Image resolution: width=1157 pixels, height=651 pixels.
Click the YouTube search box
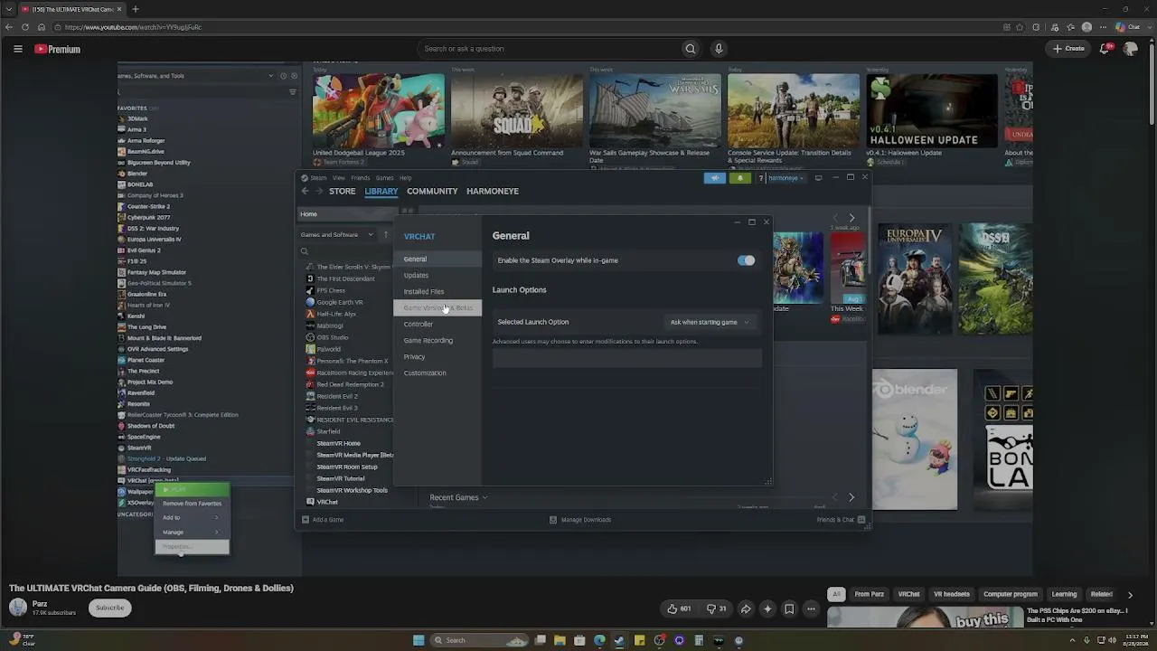pos(548,49)
